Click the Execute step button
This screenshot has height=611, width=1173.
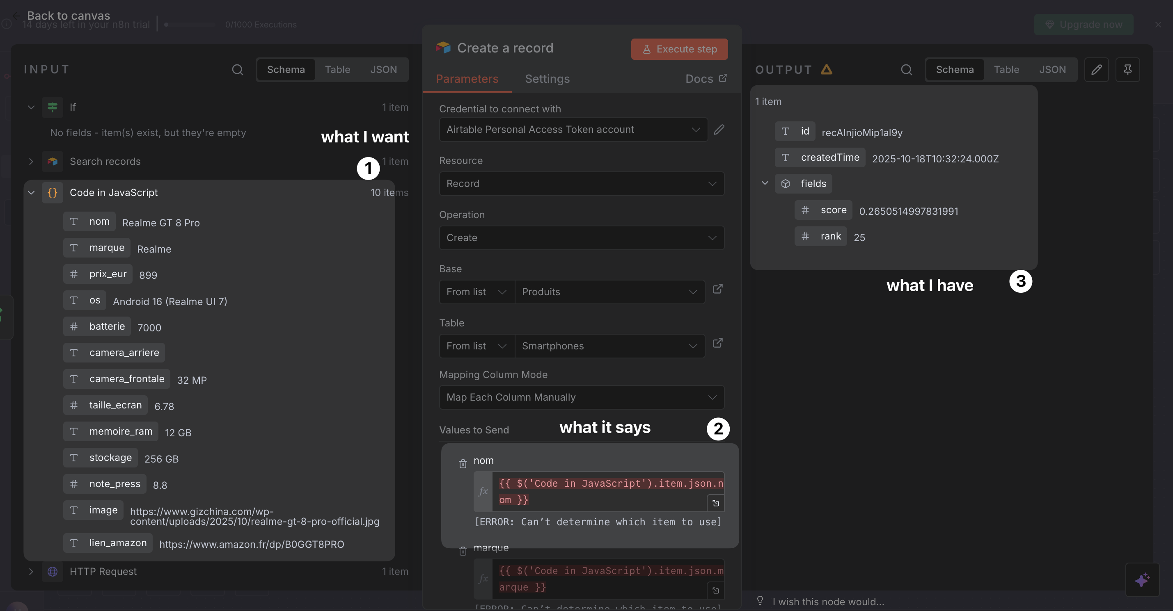(679, 49)
